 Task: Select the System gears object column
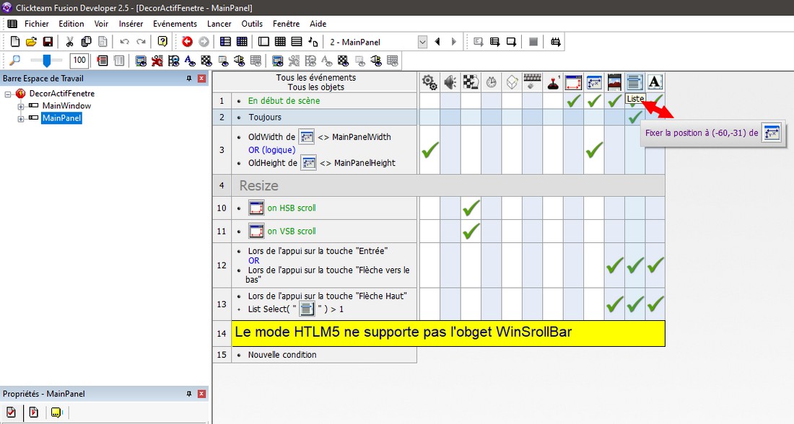tap(429, 82)
